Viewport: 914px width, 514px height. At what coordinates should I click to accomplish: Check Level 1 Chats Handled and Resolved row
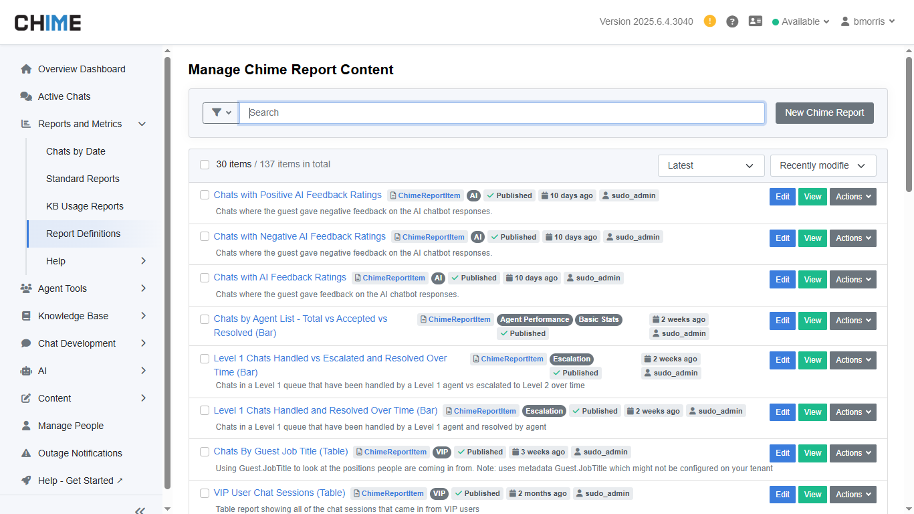click(205, 411)
